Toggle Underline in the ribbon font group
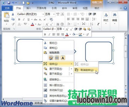Screen dimensions: 129x107 coord(28,20)
